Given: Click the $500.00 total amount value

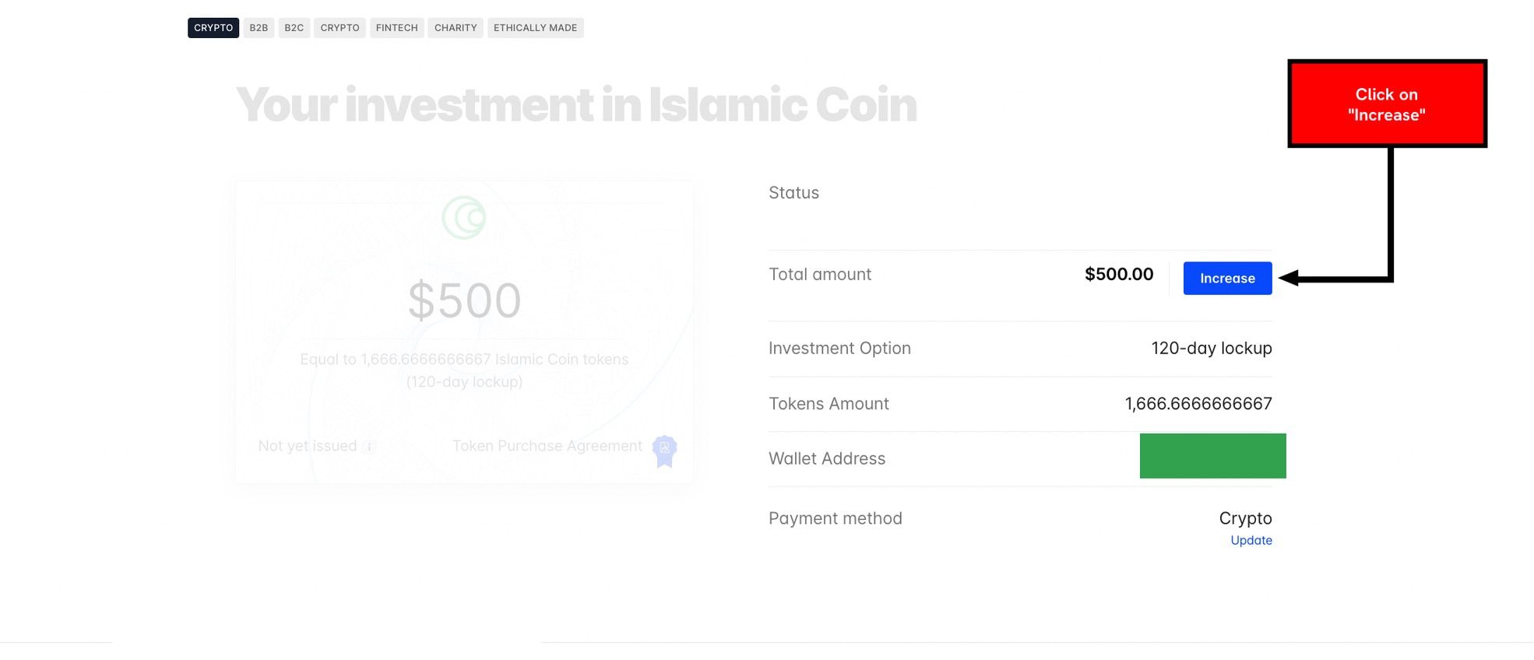Looking at the screenshot, I should pyautogui.click(x=1119, y=274).
